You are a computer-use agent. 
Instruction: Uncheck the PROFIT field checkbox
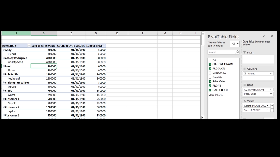tap(210, 86)
